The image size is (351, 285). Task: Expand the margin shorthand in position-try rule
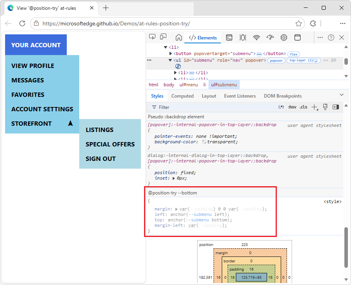[x=176, y=209]
